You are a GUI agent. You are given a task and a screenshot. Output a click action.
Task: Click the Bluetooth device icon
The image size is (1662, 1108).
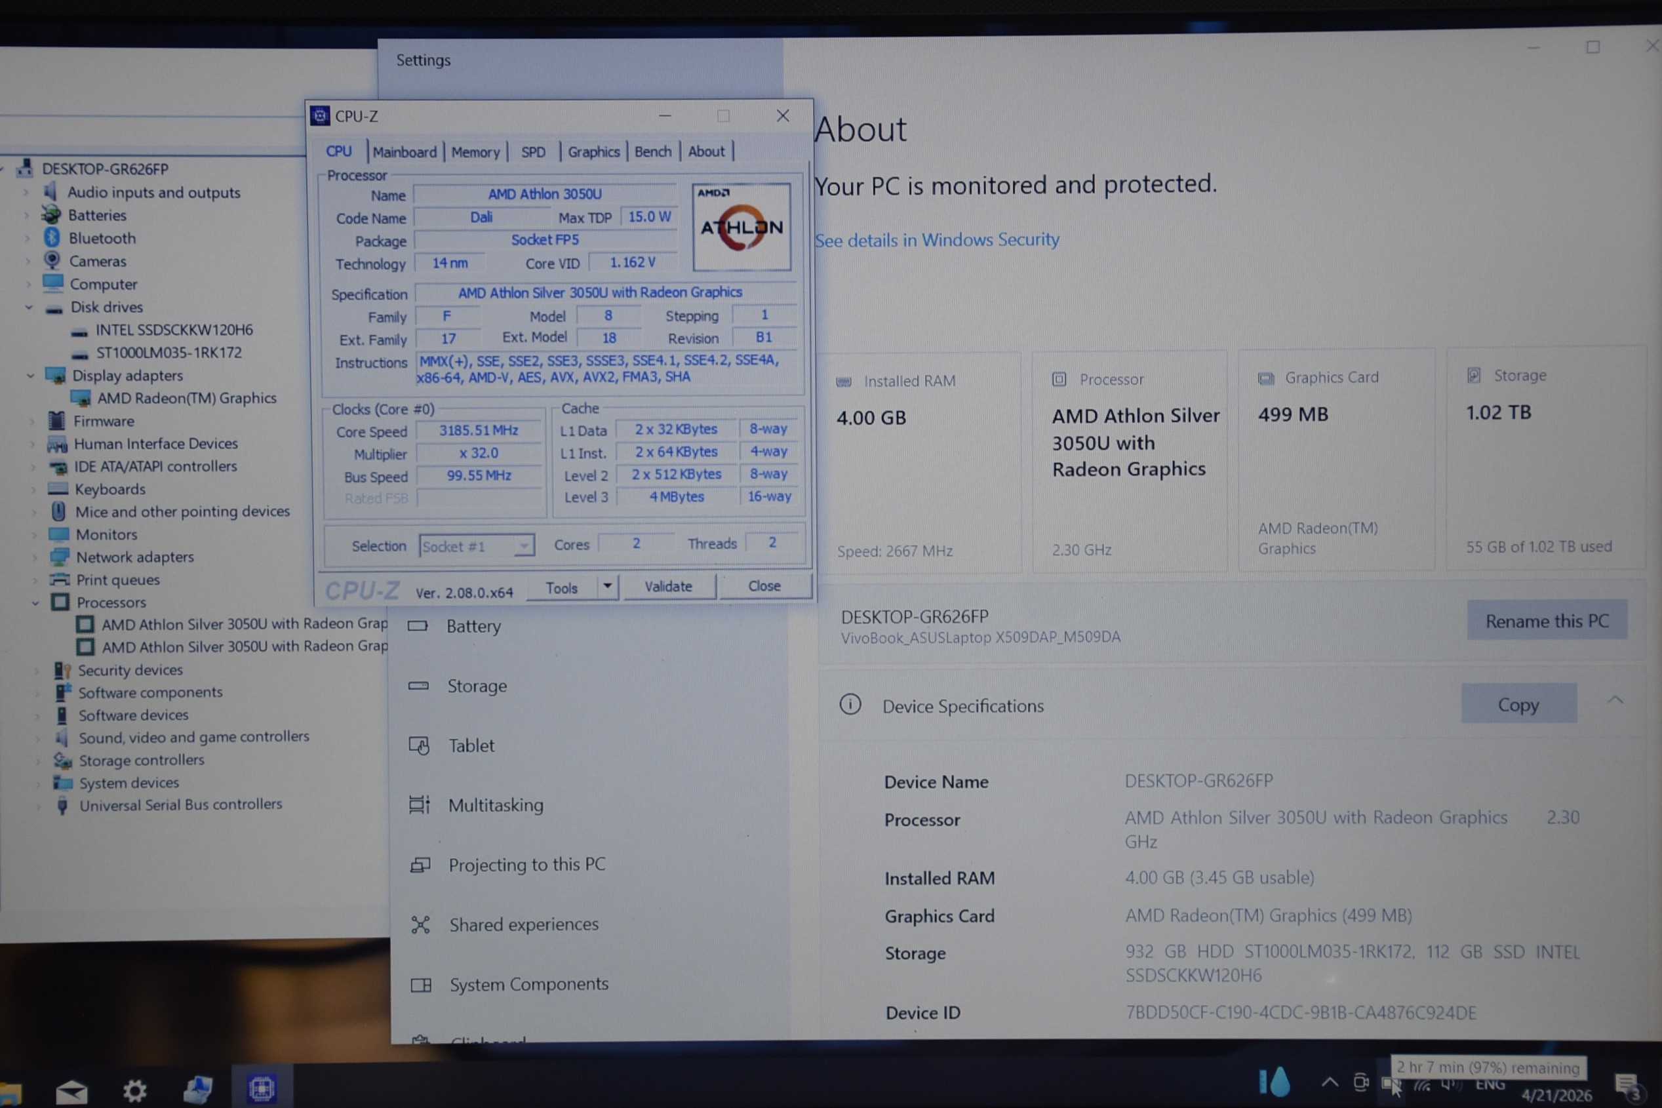pyautogui.click(x=52, y=237)
